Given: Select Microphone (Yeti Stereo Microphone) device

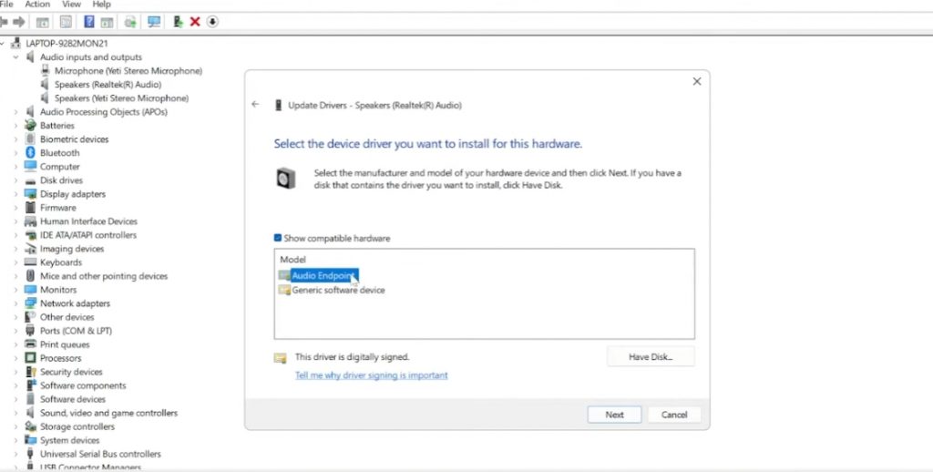Looking at the screenshot, I should [x=128, y=71].
